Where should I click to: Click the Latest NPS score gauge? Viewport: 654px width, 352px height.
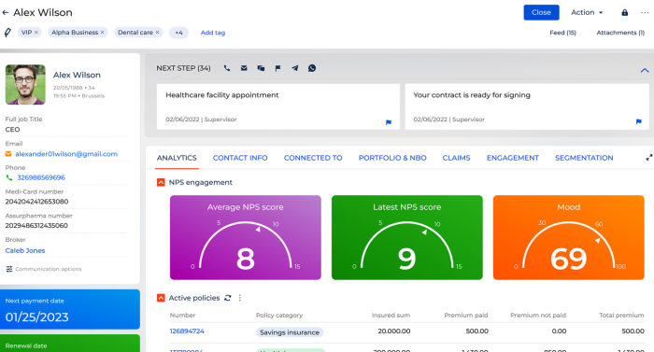point(407,237)
